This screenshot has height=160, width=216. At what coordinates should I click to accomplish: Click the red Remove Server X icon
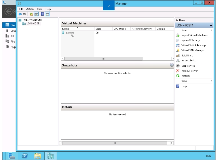point(178,71)
